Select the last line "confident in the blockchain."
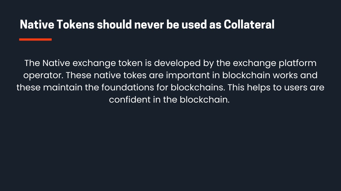 point(169,99)
